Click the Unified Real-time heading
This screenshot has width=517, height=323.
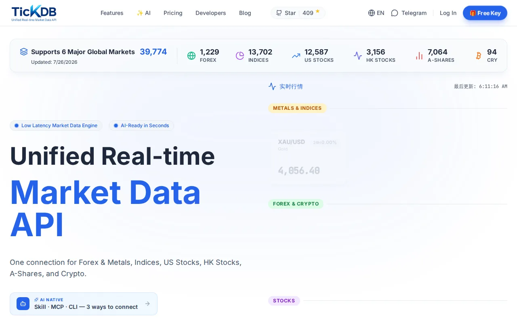pyautogui.click(x=112, y=156)
